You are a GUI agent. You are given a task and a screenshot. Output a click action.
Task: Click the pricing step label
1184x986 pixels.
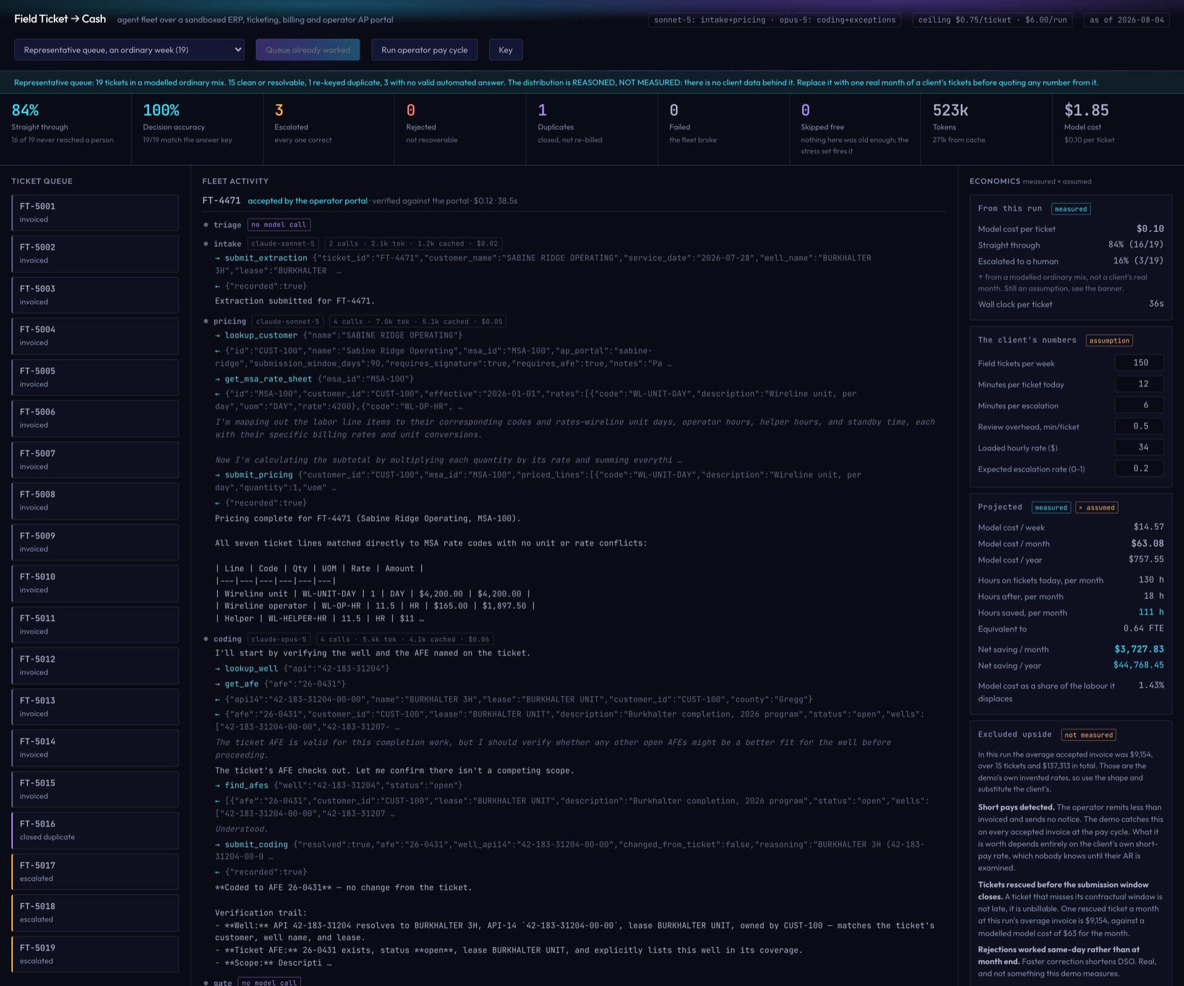click(230, 321)
